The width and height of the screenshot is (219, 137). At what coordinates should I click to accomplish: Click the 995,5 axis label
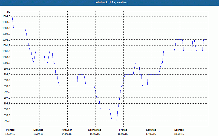pyautogui.click(x=7, y=115)
